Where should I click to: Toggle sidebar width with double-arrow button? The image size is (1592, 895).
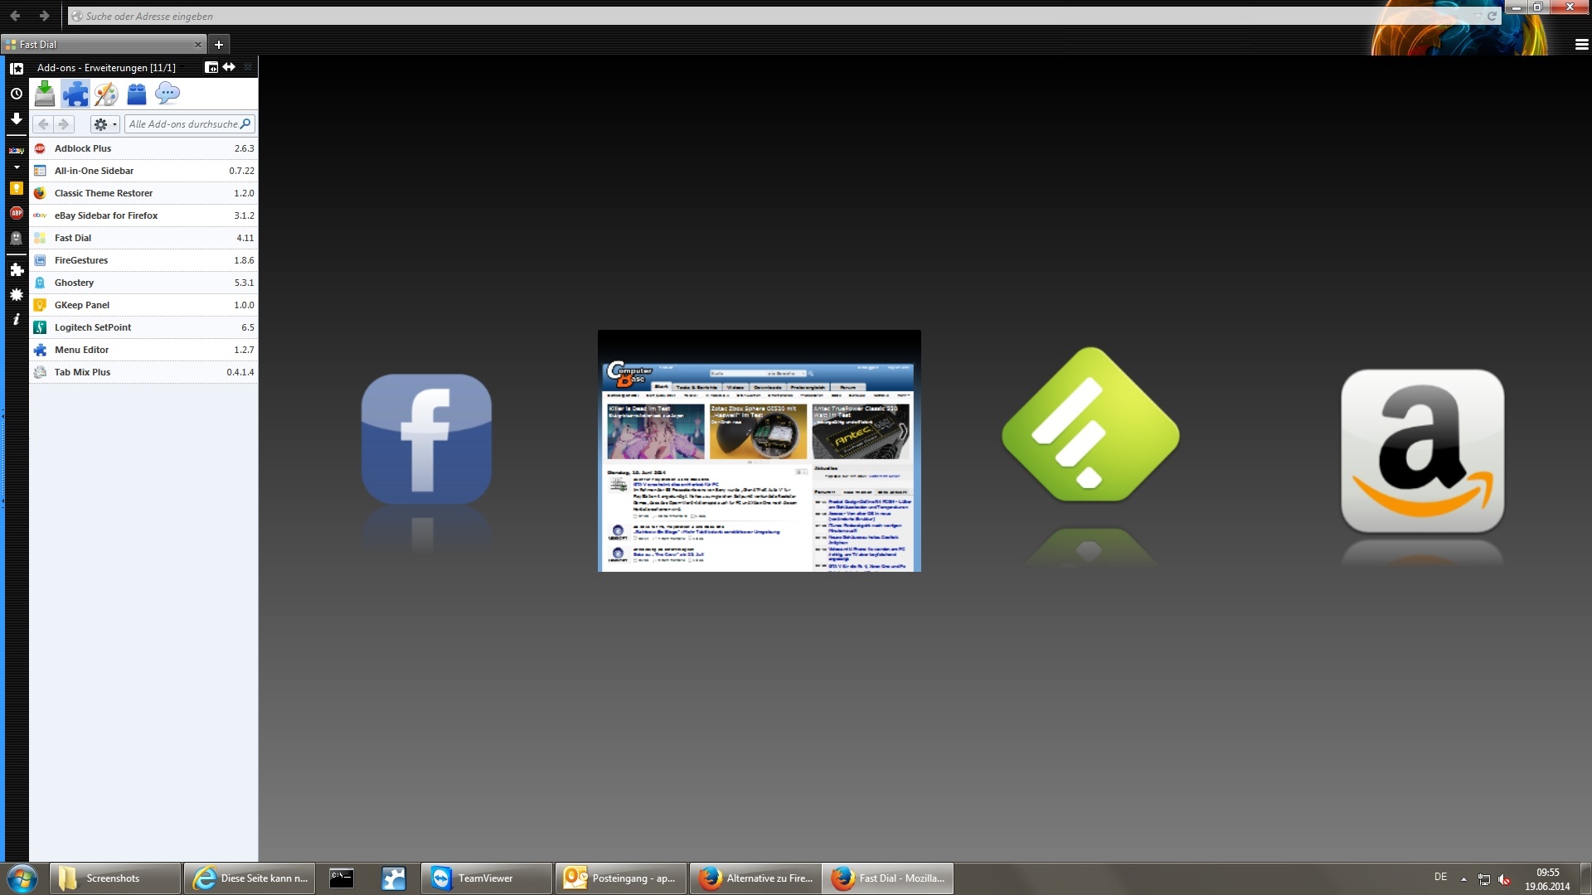229,67
